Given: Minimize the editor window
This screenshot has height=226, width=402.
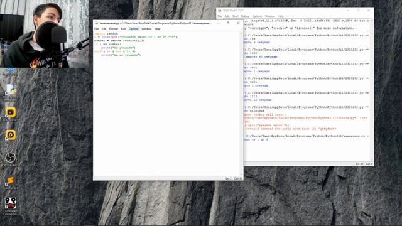Looking at the screenshot, I should pos(218,23).
